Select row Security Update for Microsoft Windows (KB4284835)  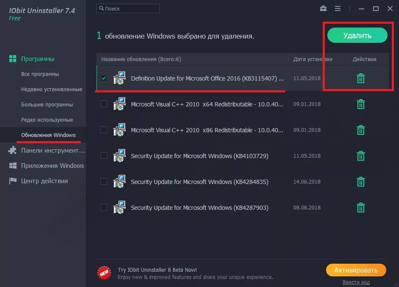(243, 182)
